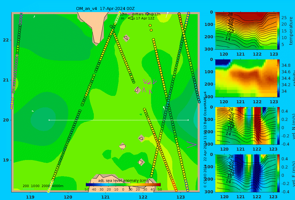Viewport: 295px width, 200px height.
Task: Click the island polygon near 121.8°E 20.8°N
Action: coord(137,90)
